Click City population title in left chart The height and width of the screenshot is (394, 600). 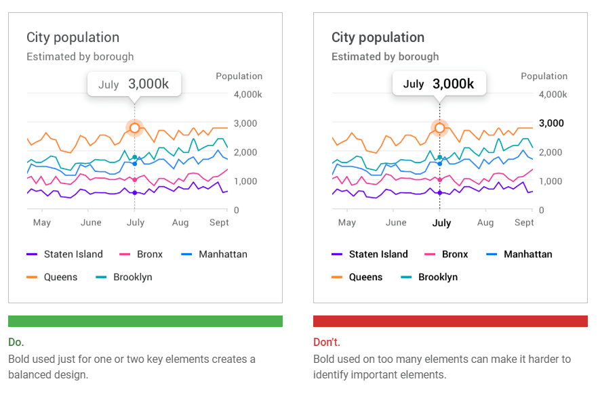pos(73,37)
